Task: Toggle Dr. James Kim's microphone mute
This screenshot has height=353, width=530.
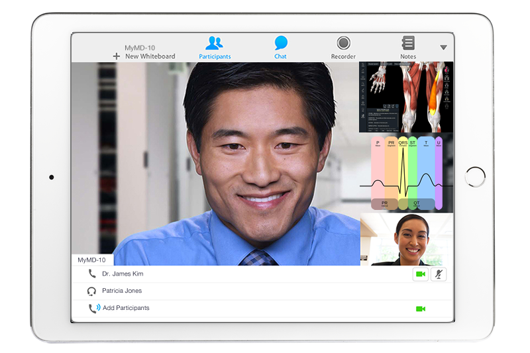Action: (439, 274)
